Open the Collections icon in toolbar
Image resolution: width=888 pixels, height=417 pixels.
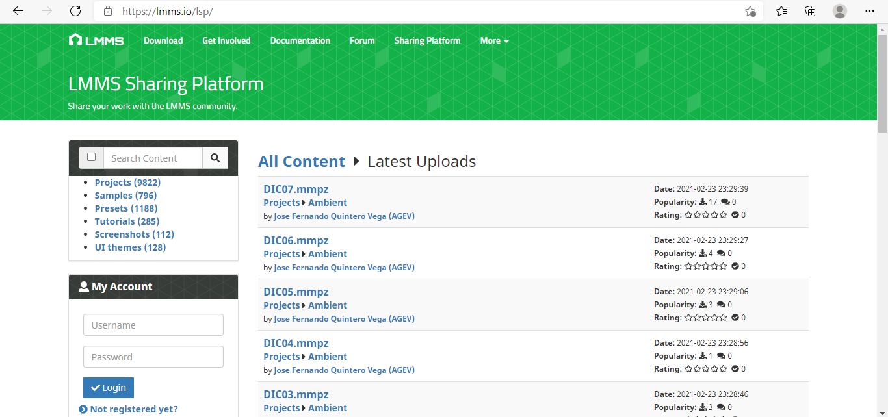pos(810,11)
